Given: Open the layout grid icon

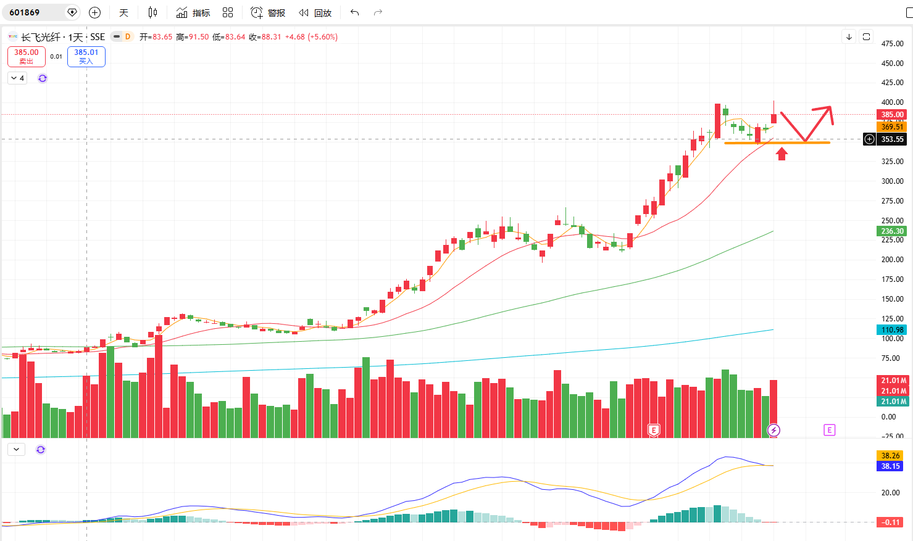Looking at the screenshot, I should (228, 12).
